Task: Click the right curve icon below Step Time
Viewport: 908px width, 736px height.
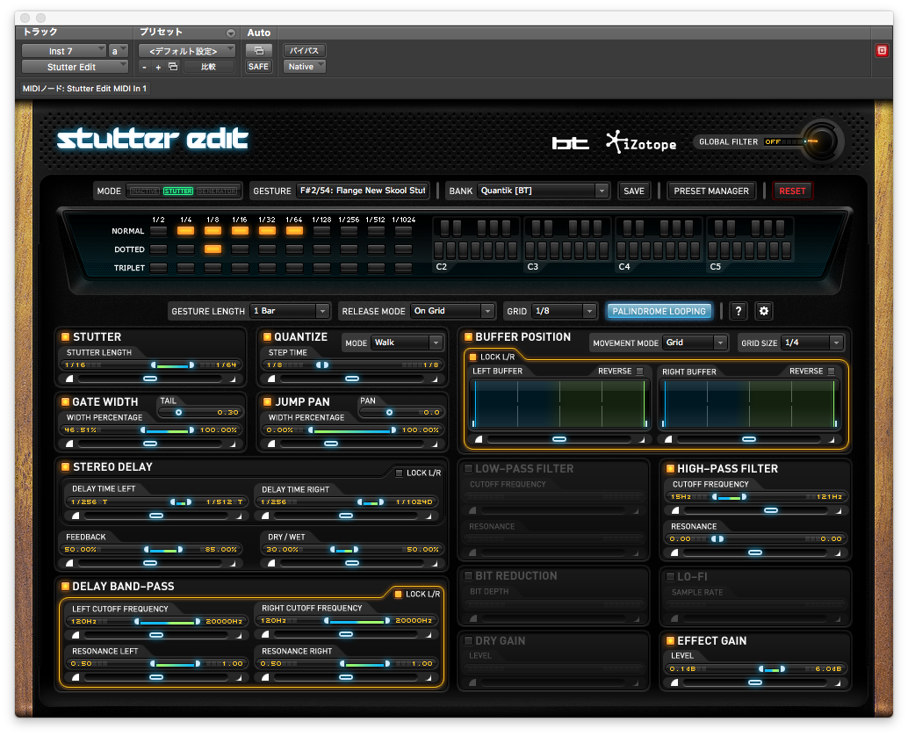Action: (x=435, y=379)
